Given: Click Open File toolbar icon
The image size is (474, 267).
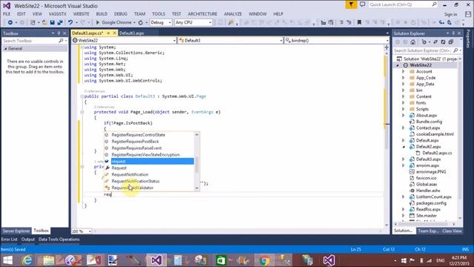Looking at the screenshot, I should [x=44, y=22].
